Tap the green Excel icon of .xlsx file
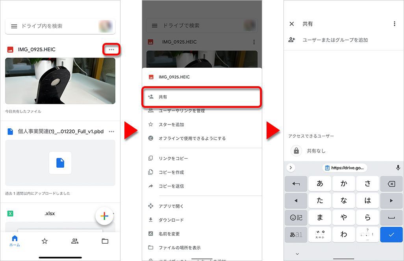 pos(10,213)
